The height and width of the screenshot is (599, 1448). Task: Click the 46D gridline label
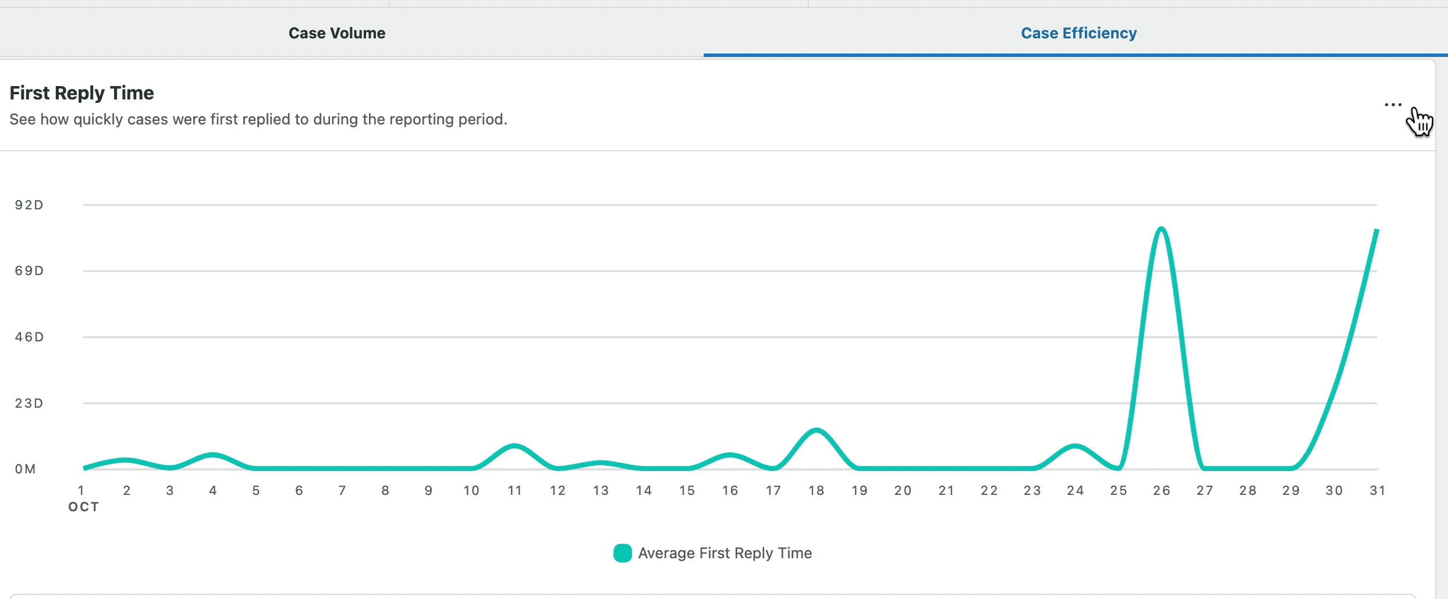(x=29, y=336)
